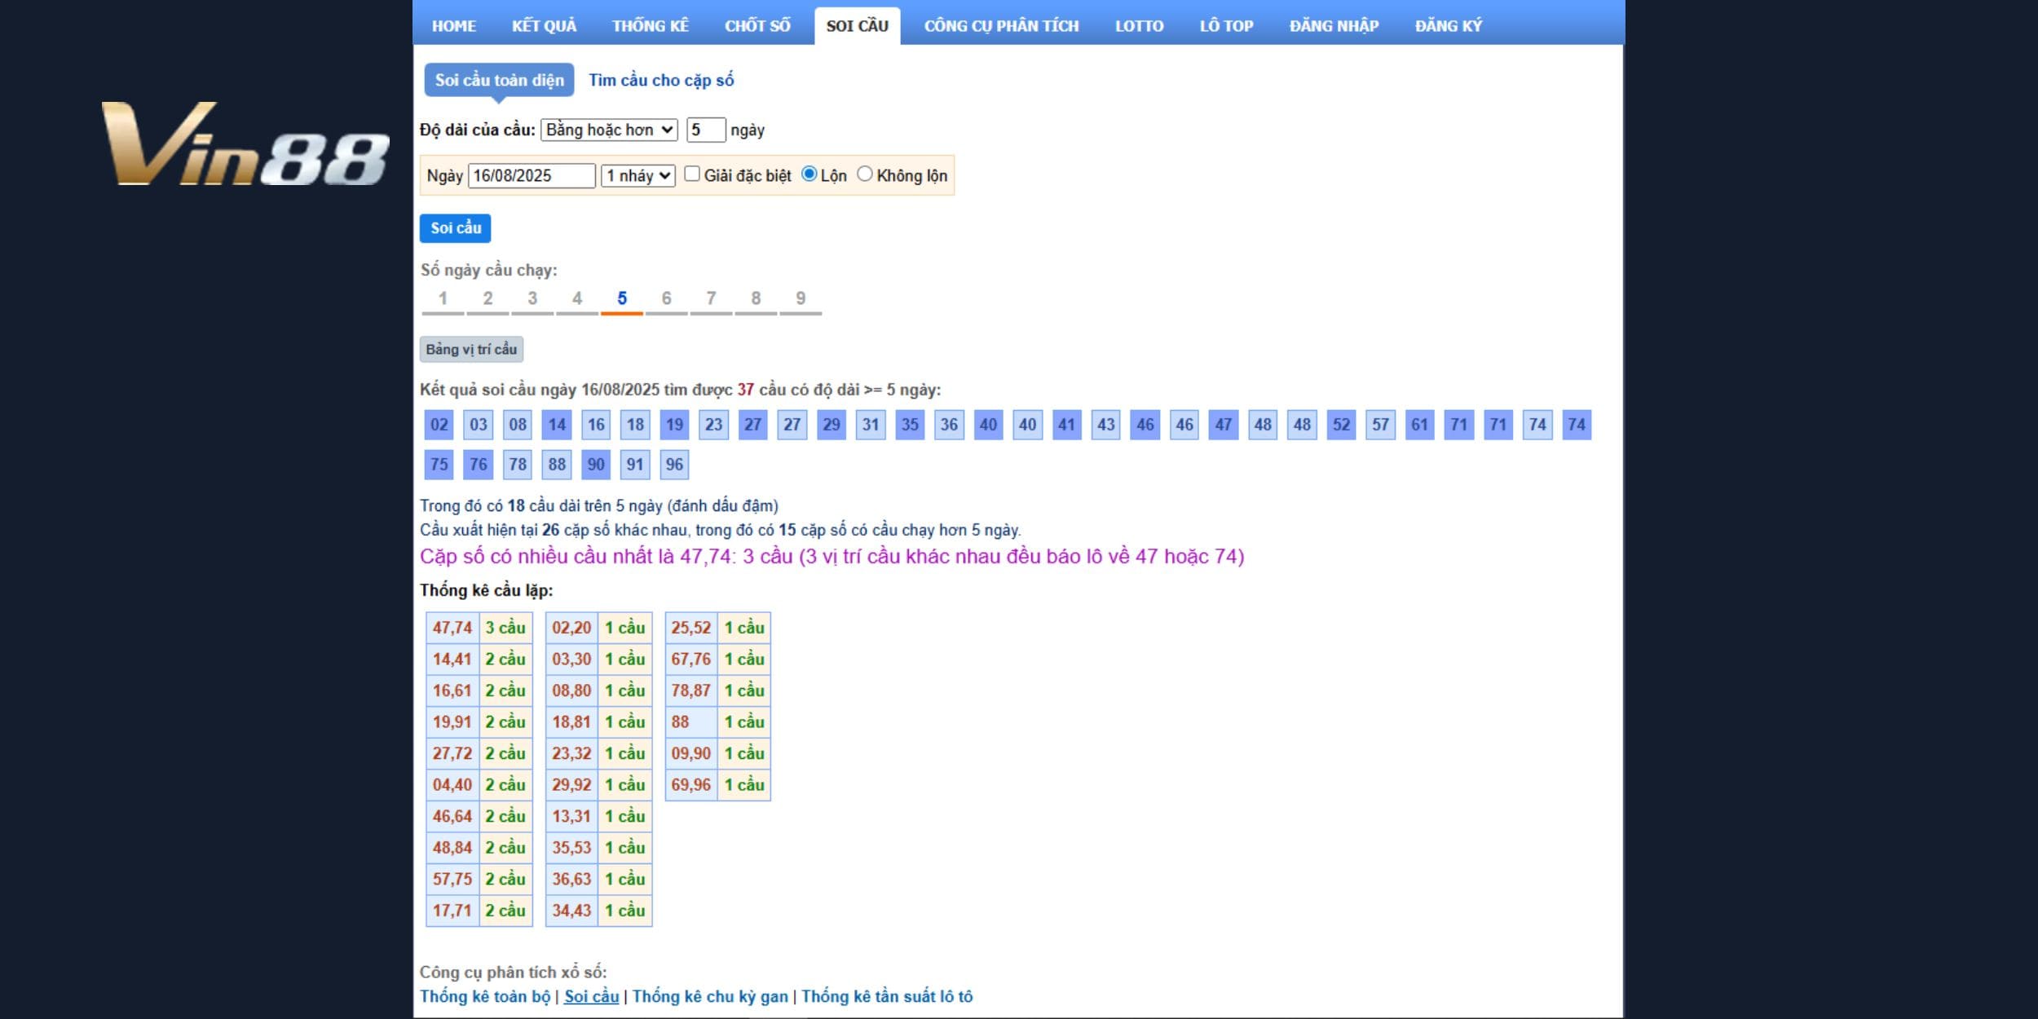Click the 34,43 pair cell
Screen dimensions: 2038x1019
[x=571, y=911]
